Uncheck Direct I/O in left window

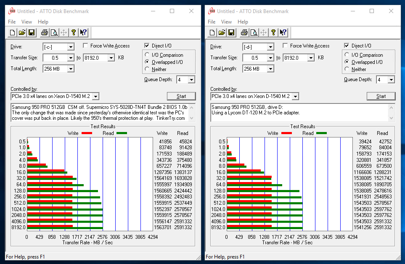[147, 46]
